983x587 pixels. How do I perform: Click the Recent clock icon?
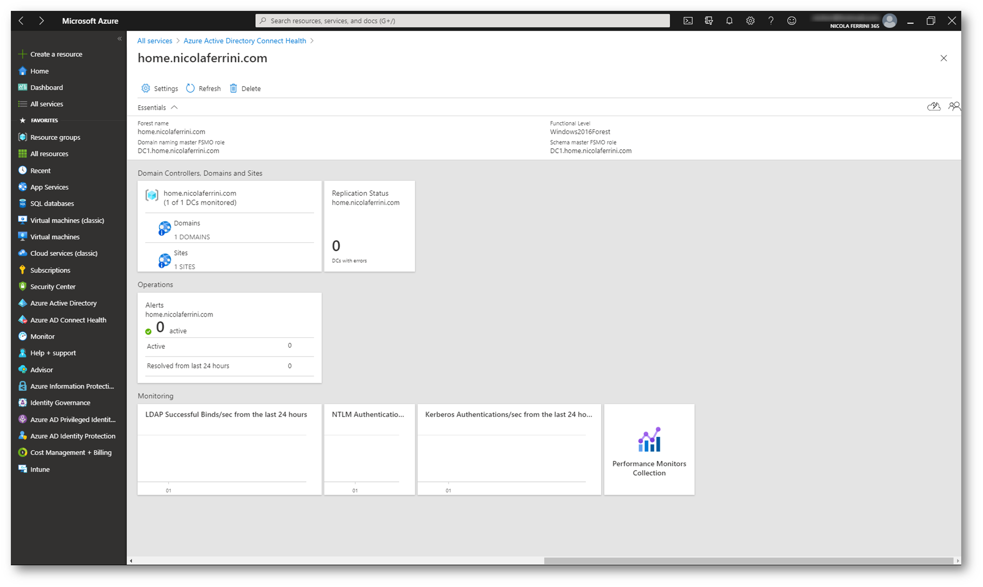tap(22, 170)
